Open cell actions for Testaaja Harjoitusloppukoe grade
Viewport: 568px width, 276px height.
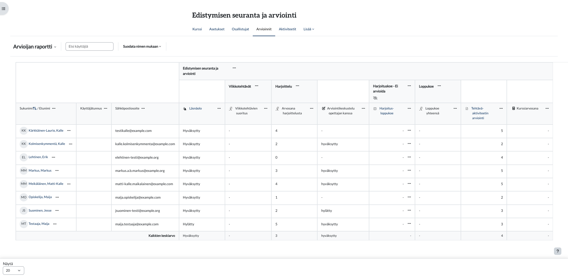tap(409, 224)
